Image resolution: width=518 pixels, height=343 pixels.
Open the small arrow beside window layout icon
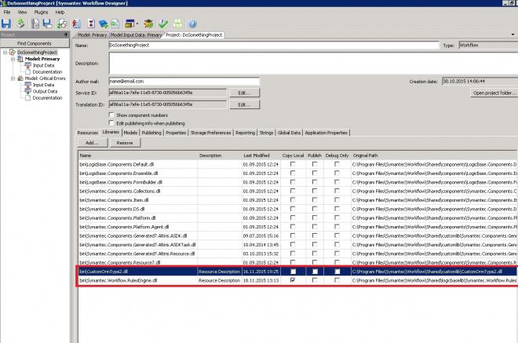[137, 24]
